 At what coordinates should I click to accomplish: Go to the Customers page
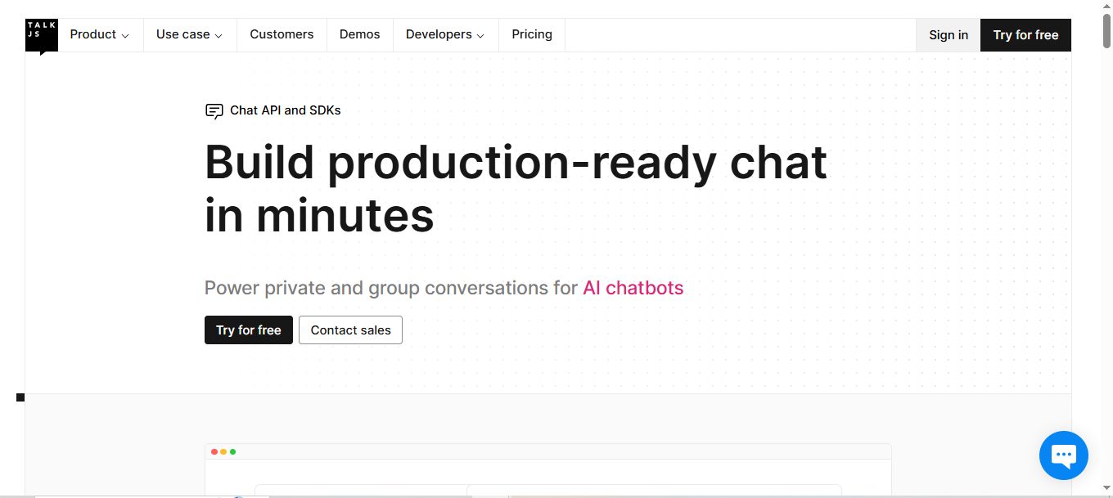point(282,34)
